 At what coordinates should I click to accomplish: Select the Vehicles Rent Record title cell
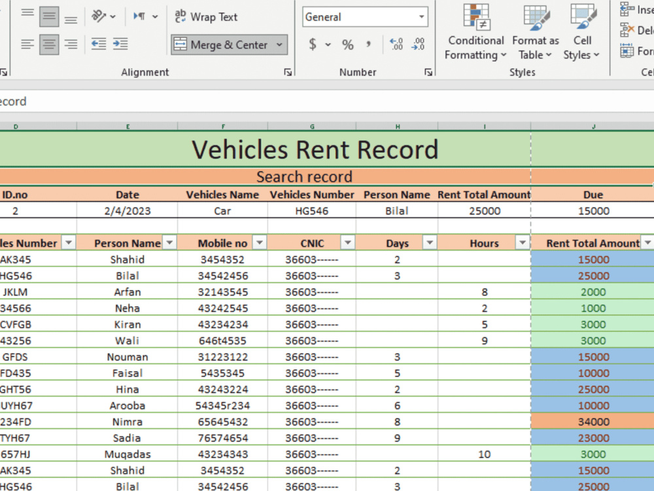coord(314,150)
